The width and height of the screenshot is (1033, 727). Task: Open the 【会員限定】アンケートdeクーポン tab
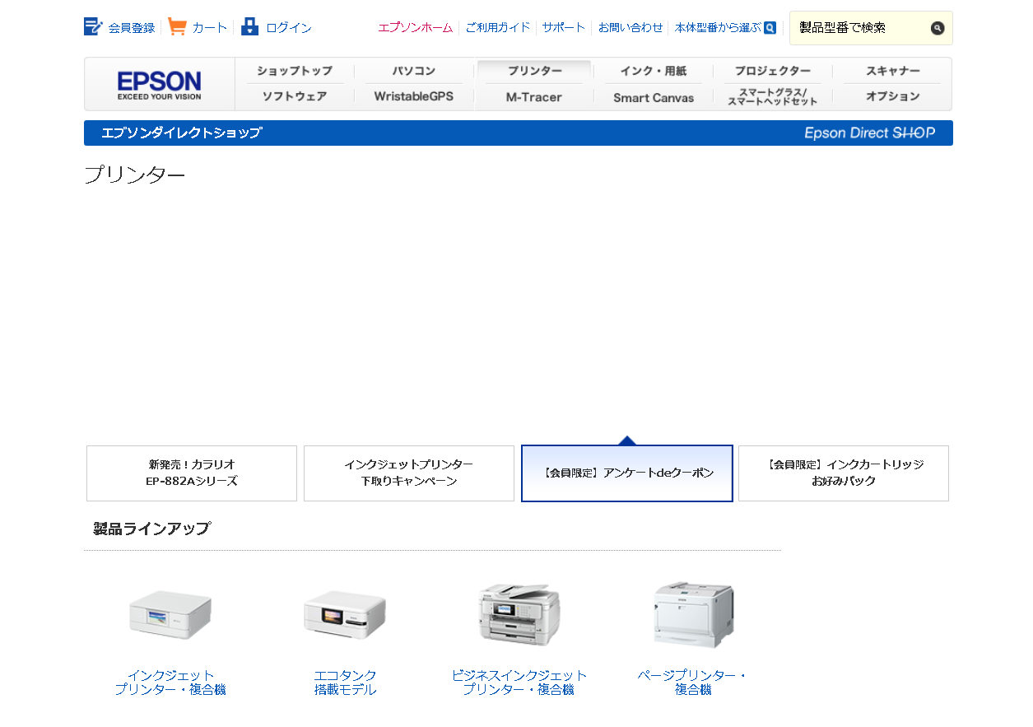point(626,473)
